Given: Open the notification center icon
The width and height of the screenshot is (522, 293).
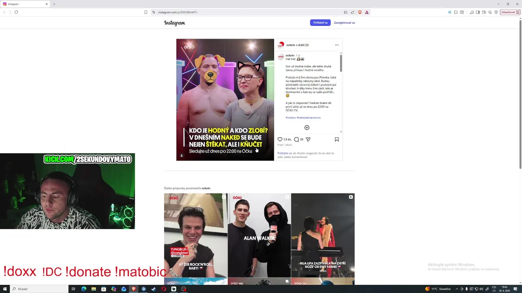Looking at the screenshot, I should click(515, 289).
